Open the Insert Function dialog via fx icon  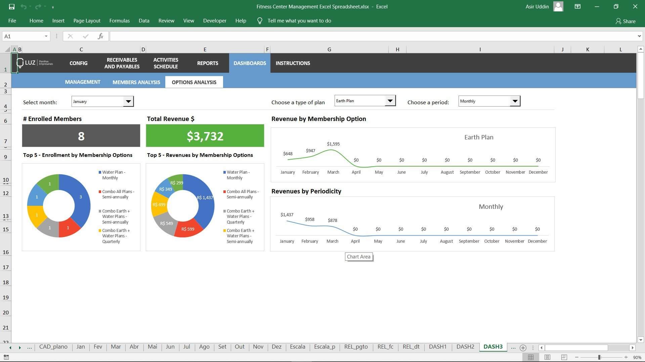[100, 36]
